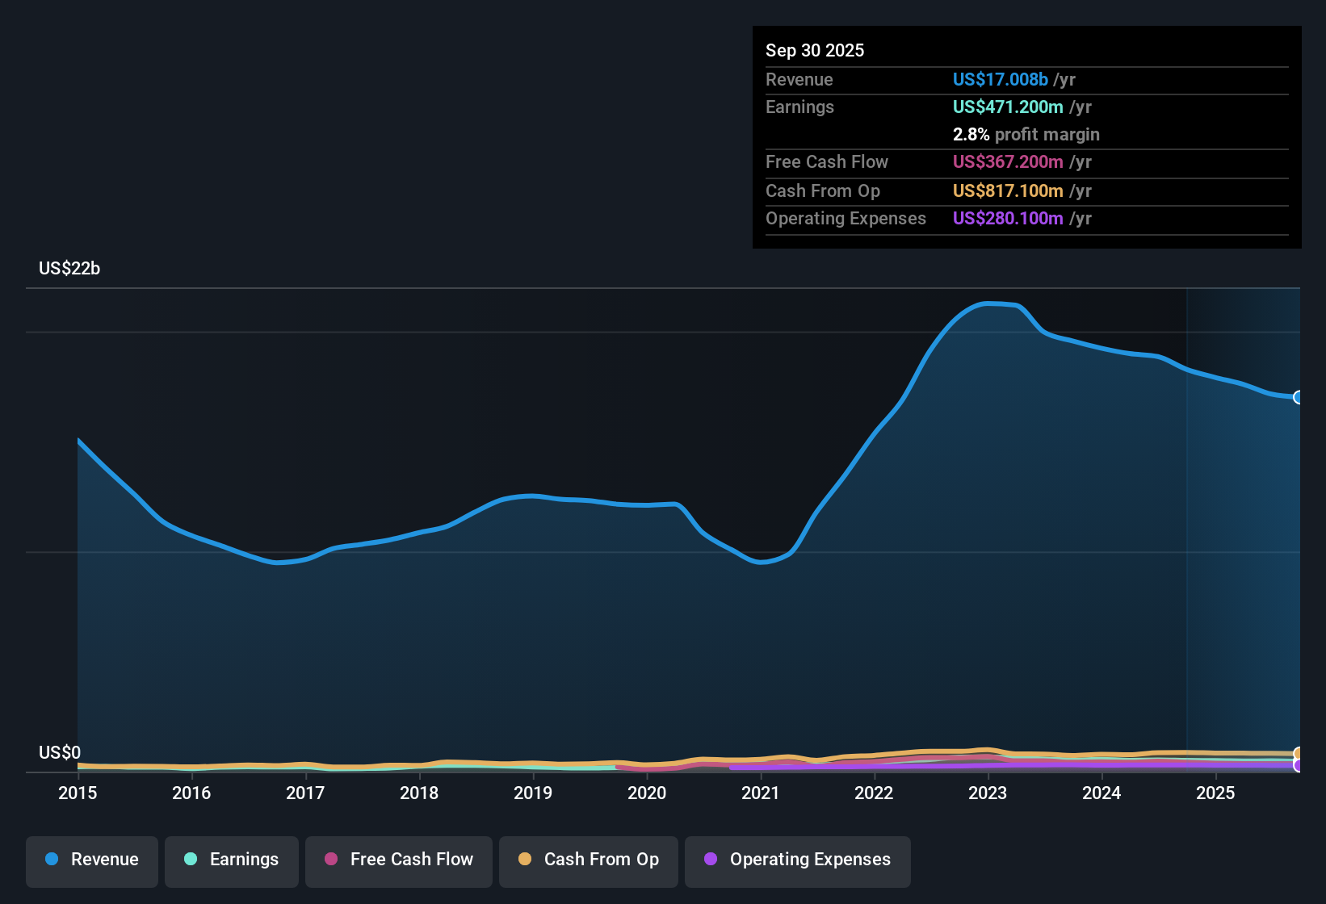This screenshot has height=904, width=1326.
Task: Click the Operating Expenses endpoint marker
Action: (x=1297, y=765)
